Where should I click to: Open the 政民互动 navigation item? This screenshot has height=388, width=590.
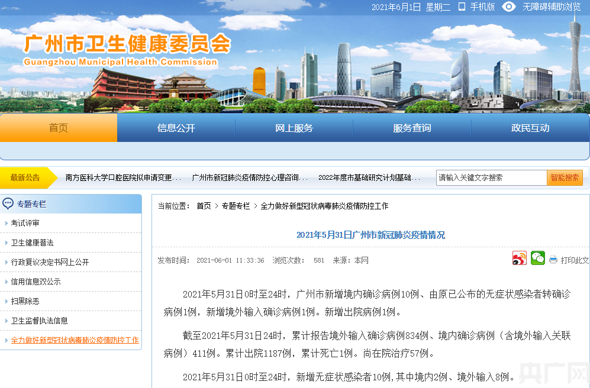point(530,128)
